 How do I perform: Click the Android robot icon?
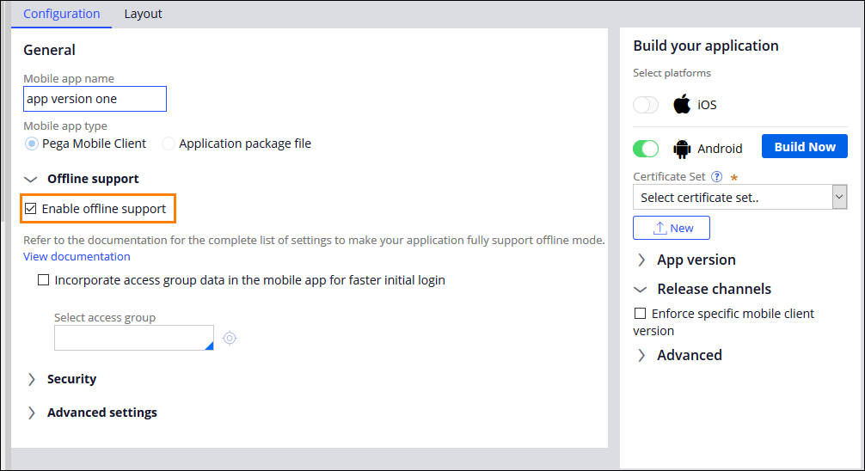click(682, 149)
